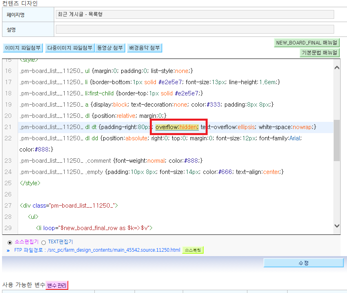
Task: Open the 다중이미지 파일첨부 uploader
Action: pyautogui.click(x=70, y=48)
